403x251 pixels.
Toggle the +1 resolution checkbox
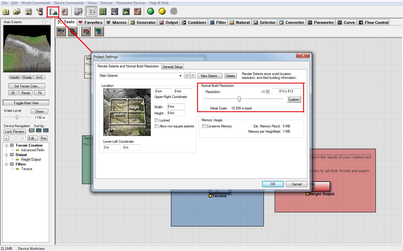click(267, 92)
